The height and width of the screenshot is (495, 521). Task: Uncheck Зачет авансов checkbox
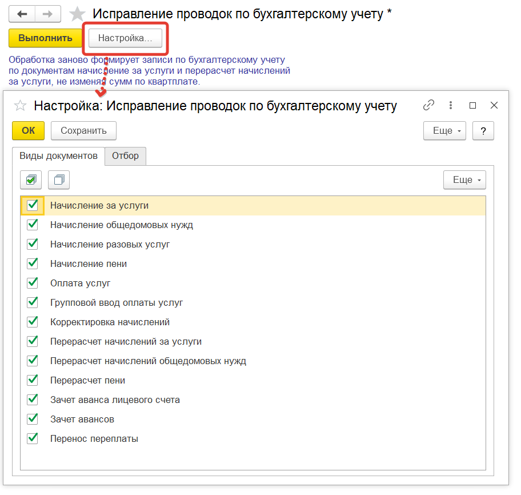33,419
